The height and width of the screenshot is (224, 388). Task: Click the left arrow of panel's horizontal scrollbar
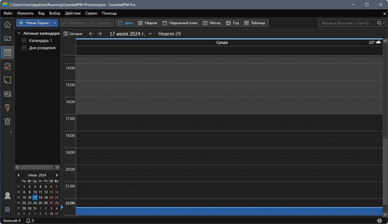tap(18, 167)
